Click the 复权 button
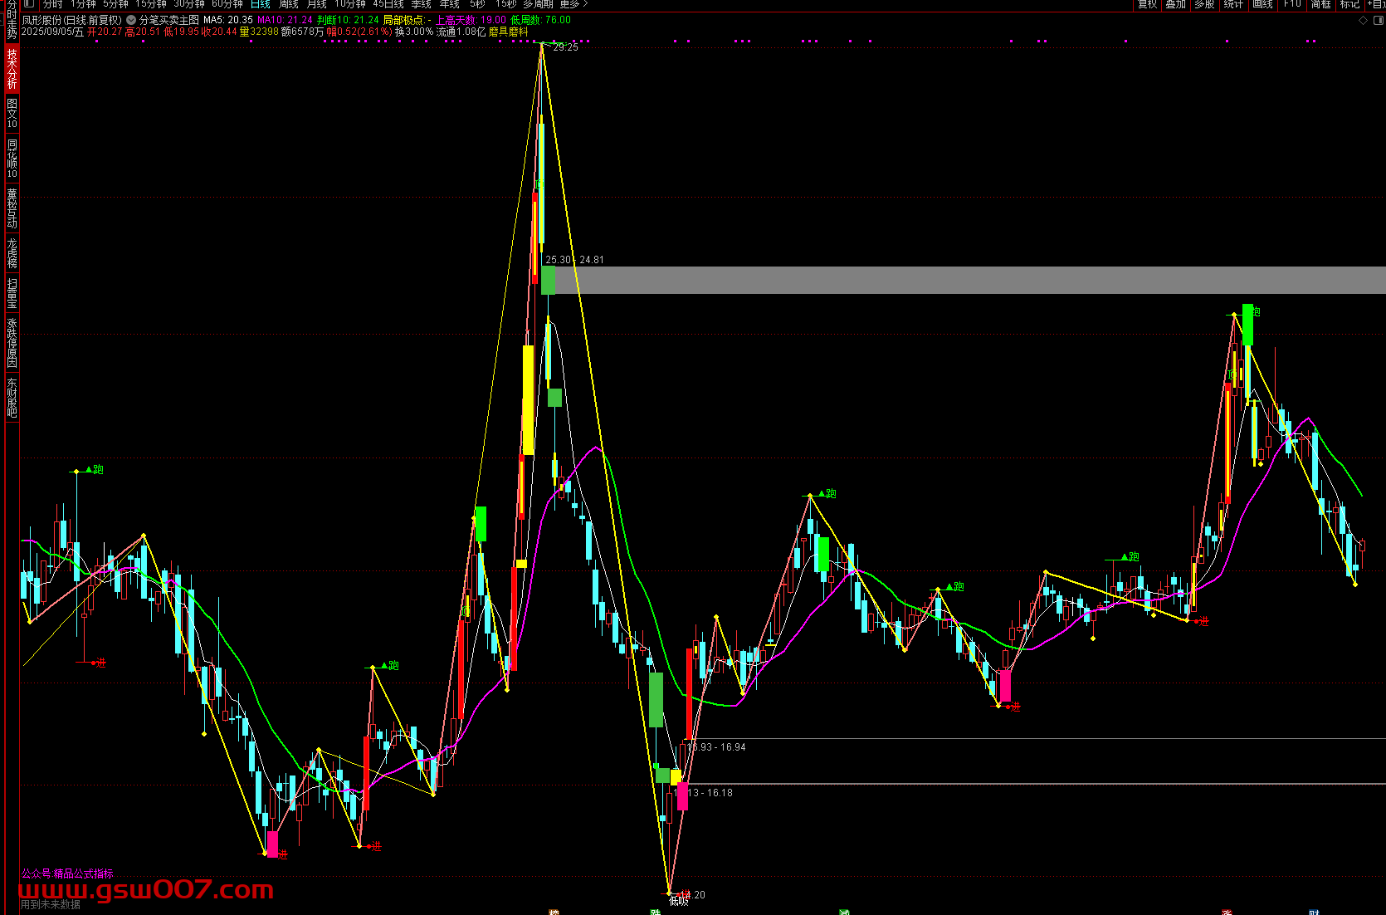 pos(1148,4)
